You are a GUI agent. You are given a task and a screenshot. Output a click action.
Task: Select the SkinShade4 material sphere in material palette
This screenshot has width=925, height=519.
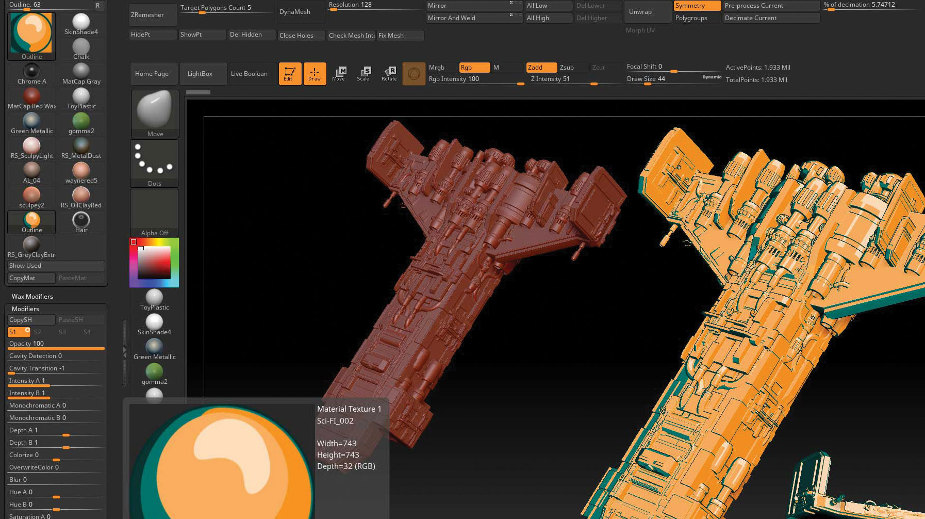click(x=81, y=24)
